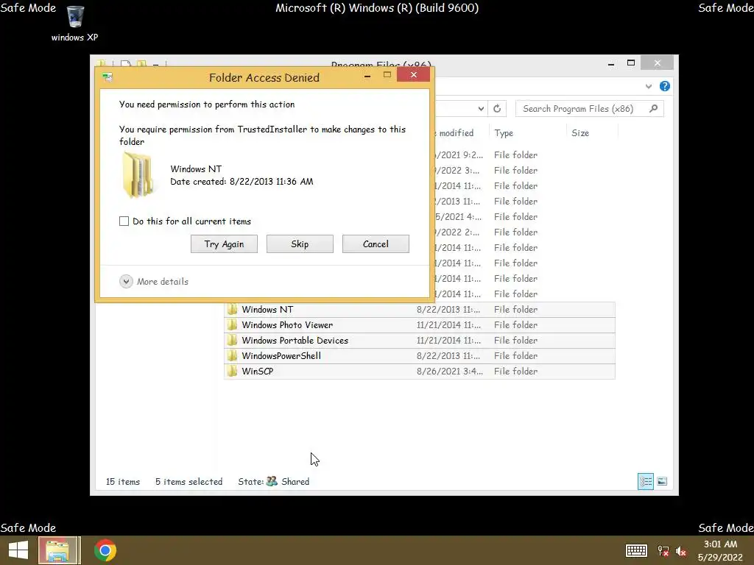Click the muted volume tray icon
The height and width of the screenshot is (565, 754).
(681, 551)
